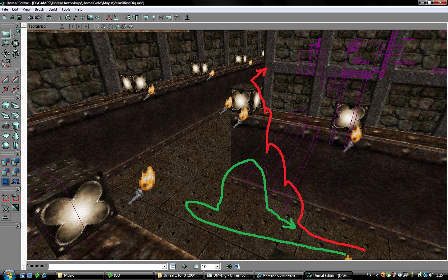Click the Terrain brush builder
Image resolution: width=448 pixels, height=280 pixels.
tap(6, 126)
